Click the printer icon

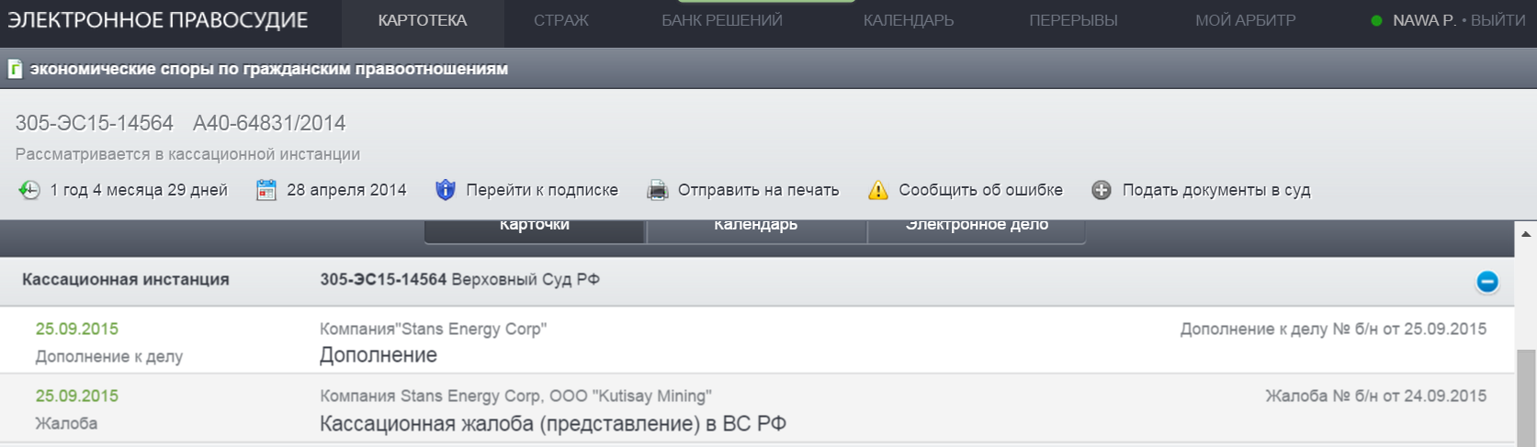pos(657,190)
